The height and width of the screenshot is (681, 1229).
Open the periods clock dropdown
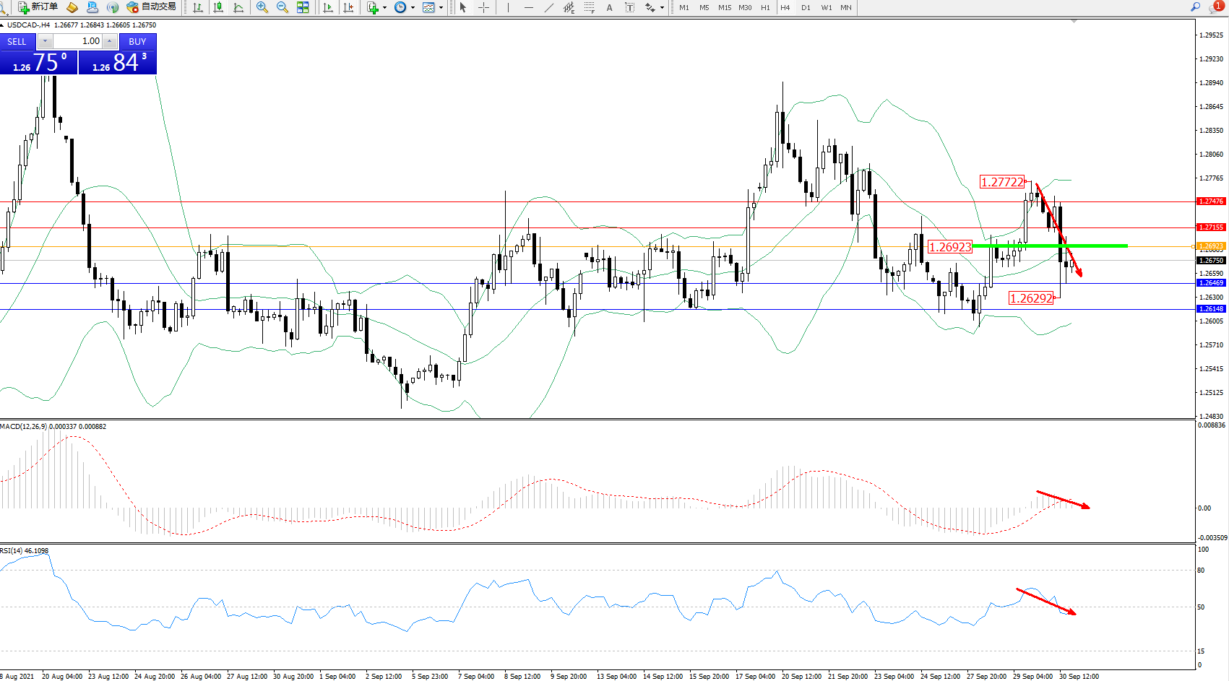tap(413, 7)
